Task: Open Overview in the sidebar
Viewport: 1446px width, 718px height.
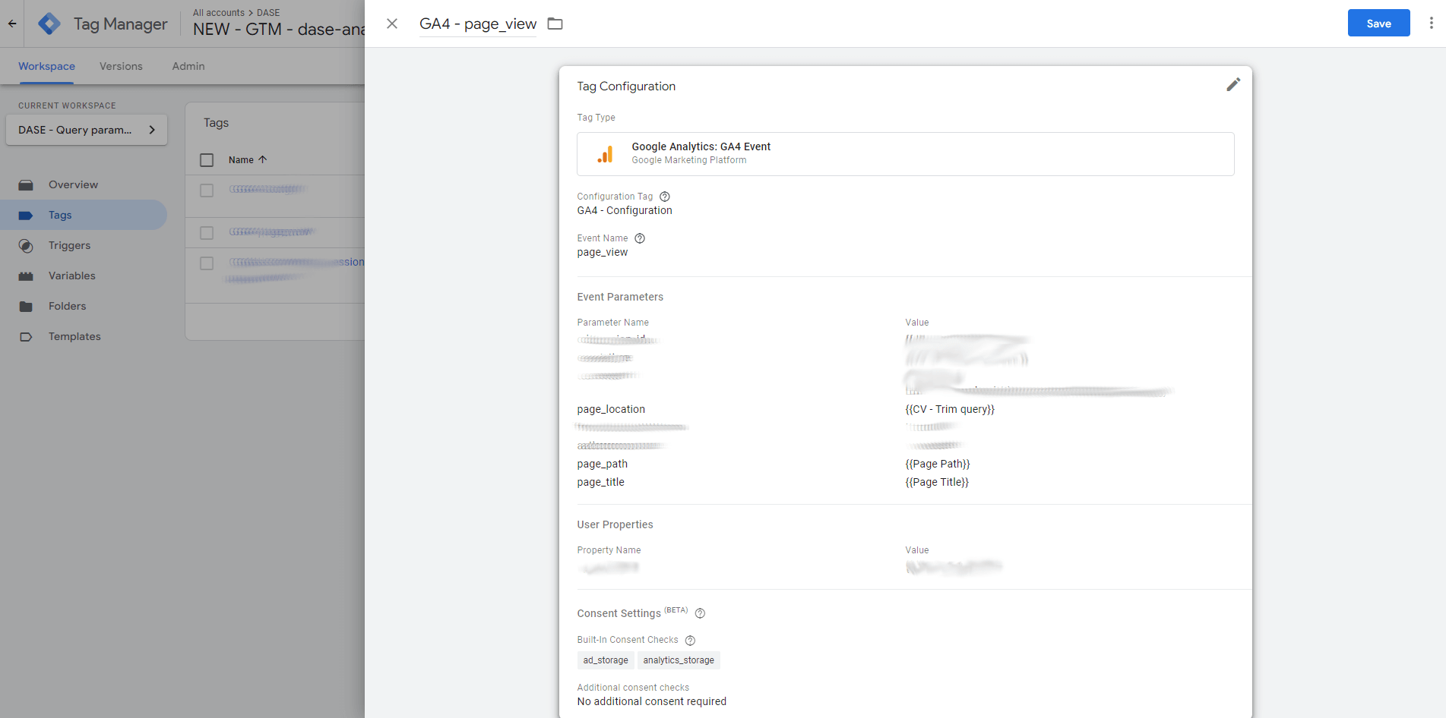Action: [x=73, y=184]
